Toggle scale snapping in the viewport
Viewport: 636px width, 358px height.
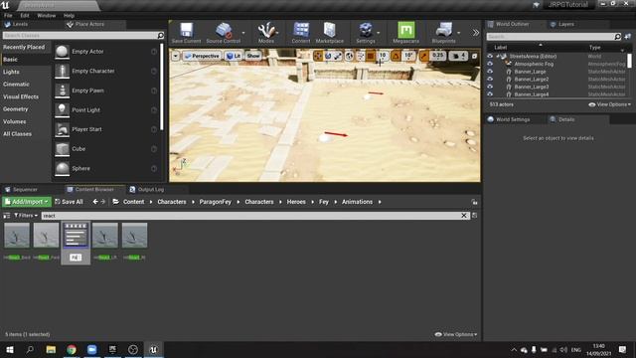pos(424,56)
